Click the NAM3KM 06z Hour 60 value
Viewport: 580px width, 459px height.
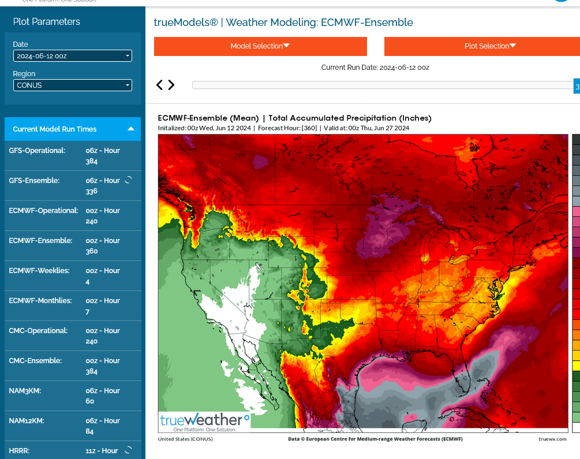click(103, 395)
